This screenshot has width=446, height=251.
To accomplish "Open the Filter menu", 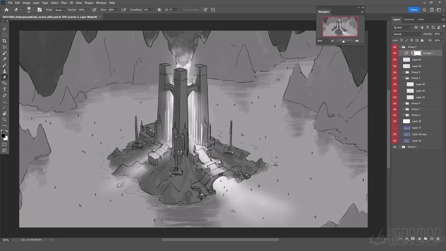I will [x=63, y=2].
